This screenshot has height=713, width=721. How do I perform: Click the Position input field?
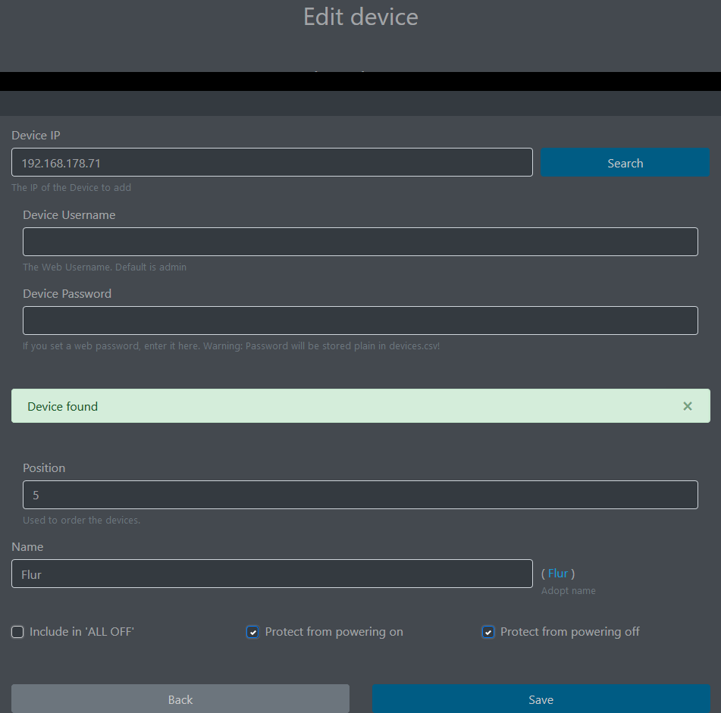point(360,495)
